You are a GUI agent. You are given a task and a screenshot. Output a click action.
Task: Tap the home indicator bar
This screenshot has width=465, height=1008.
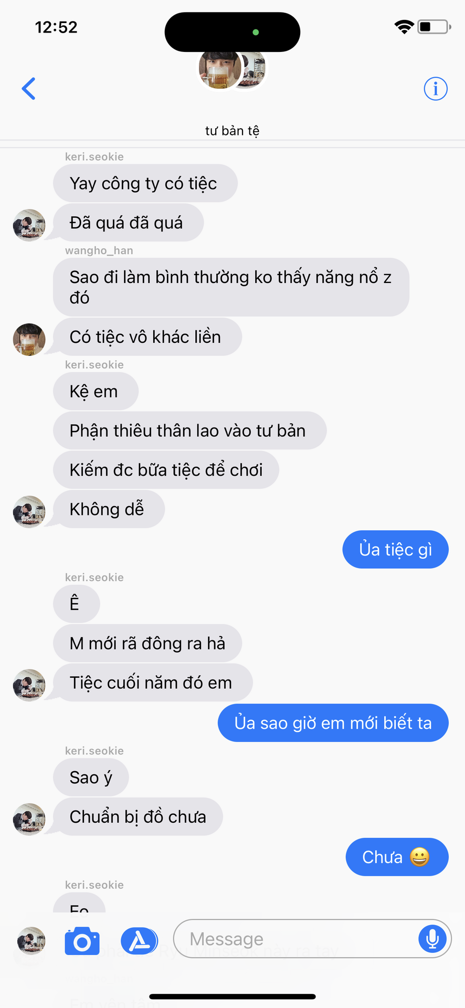coord(232,996)
